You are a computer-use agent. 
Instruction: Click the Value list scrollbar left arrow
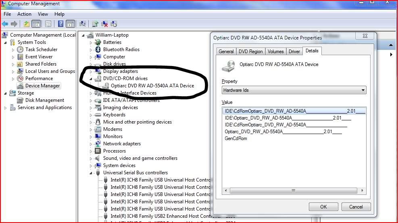pos(226,190)
